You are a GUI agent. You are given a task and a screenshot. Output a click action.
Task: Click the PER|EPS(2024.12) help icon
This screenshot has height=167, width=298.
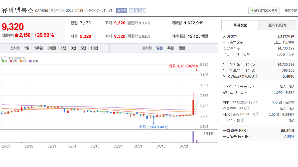click(x=256, y=102)
